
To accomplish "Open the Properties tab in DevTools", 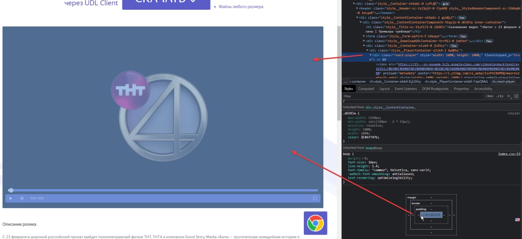I will pos(461,89).
